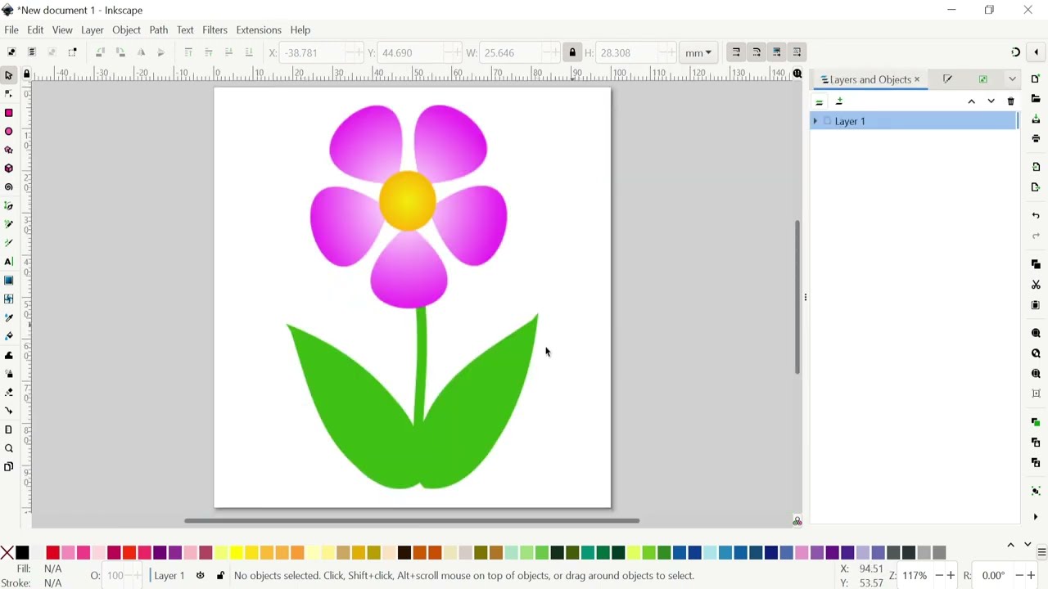Toggle moving gradients with objects
Image resolution: width=1048 pixels, height=589 pixels.
pos(777,52)
